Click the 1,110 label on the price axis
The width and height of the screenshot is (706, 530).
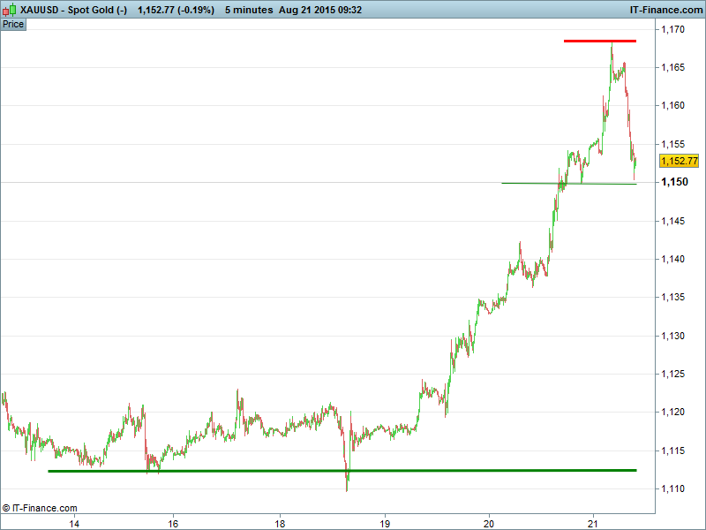click(x=673, y=488)
